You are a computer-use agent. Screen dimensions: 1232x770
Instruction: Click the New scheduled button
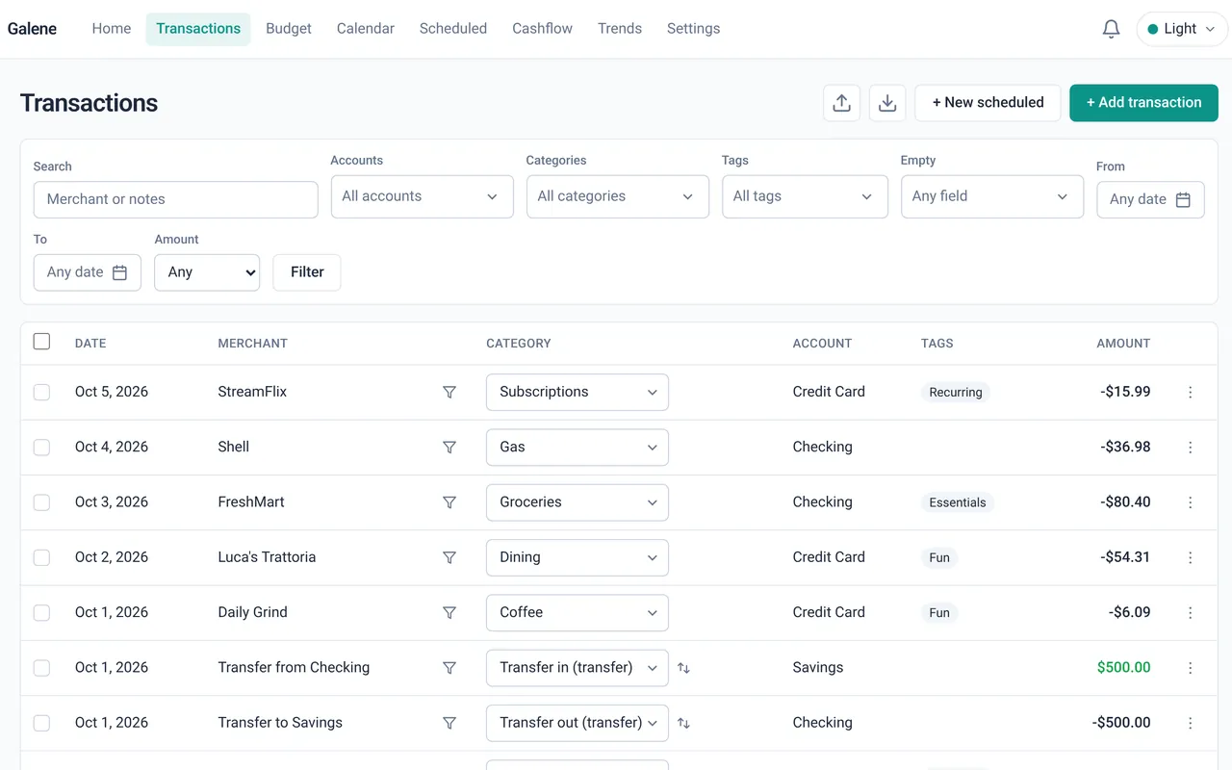coord(988,103)
